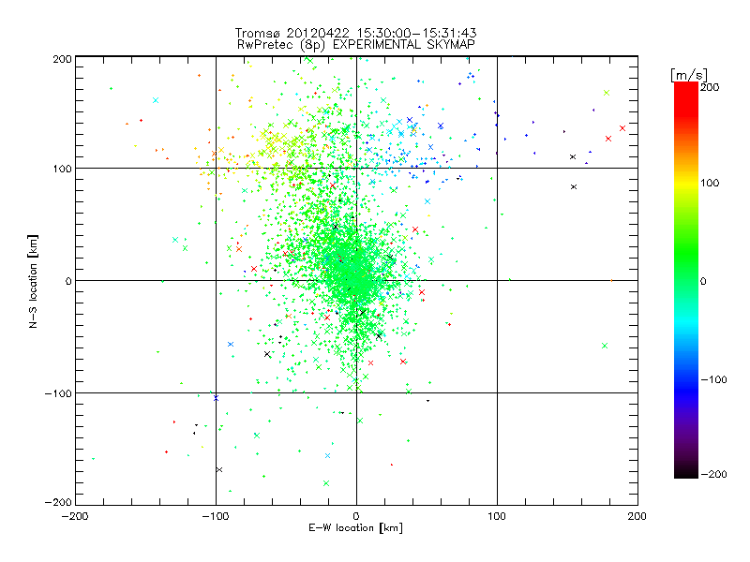The image size is (750, 562).
Task: Click the '200' tick label on the N-S axis
Action: (62, 59)
